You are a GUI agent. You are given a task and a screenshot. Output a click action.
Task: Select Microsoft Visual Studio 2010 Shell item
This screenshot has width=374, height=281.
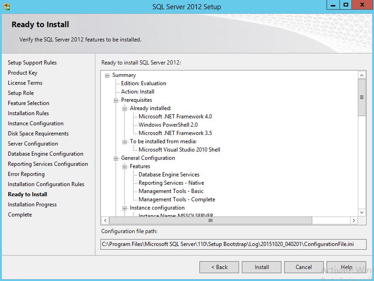179,150
